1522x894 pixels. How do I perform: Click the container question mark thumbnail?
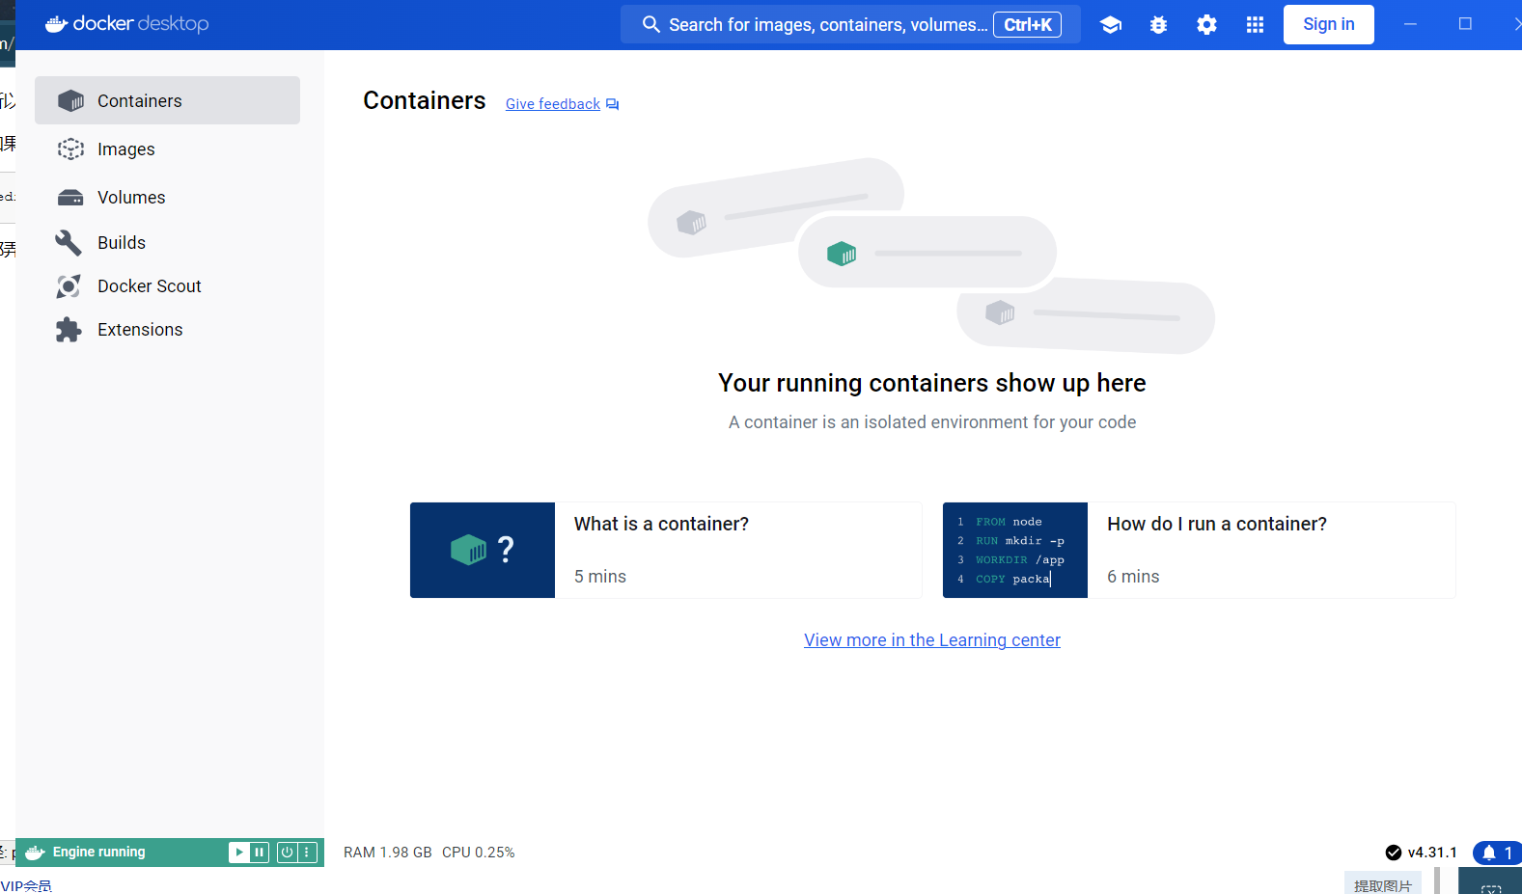[483, 550]
